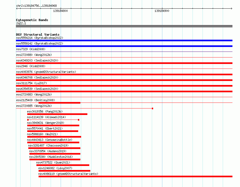Image resolution: width=240 pixels, height=187 pixels.
Task: Click the ruler's right arrow end
Action: click(232, 9)
